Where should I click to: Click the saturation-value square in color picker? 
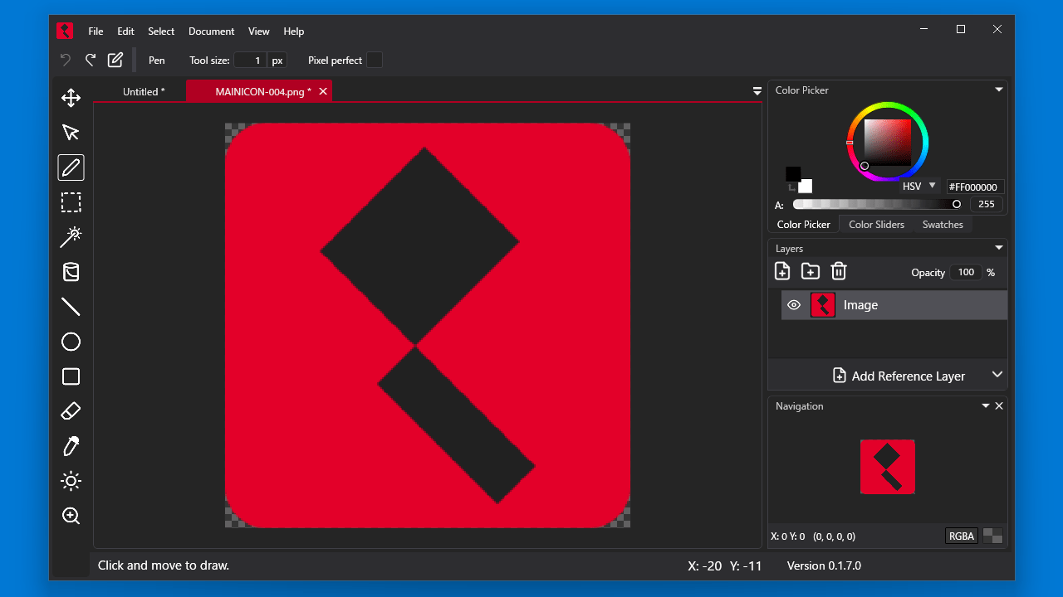pos(888,142)
